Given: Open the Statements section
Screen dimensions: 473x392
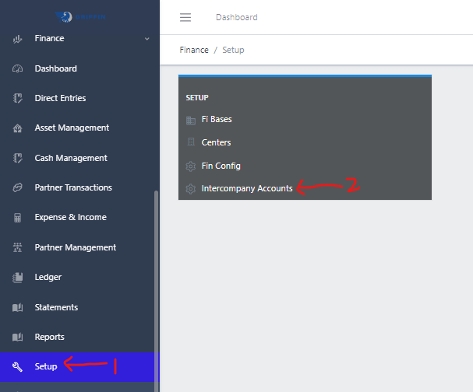Looking at the screenshot, I should 56,307.
